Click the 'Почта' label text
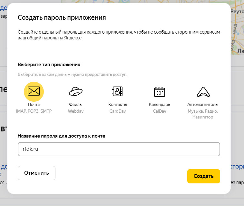 [x=34, y=104]
